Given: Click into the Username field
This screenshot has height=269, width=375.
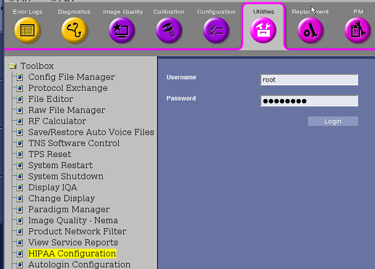Looking at the screenshot, I should (x=309, y=80).
